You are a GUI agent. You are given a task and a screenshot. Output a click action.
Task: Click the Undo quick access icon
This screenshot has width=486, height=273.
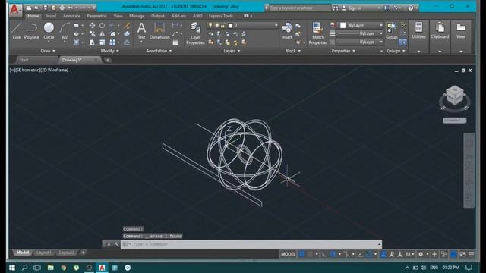[x=71, y=8]
